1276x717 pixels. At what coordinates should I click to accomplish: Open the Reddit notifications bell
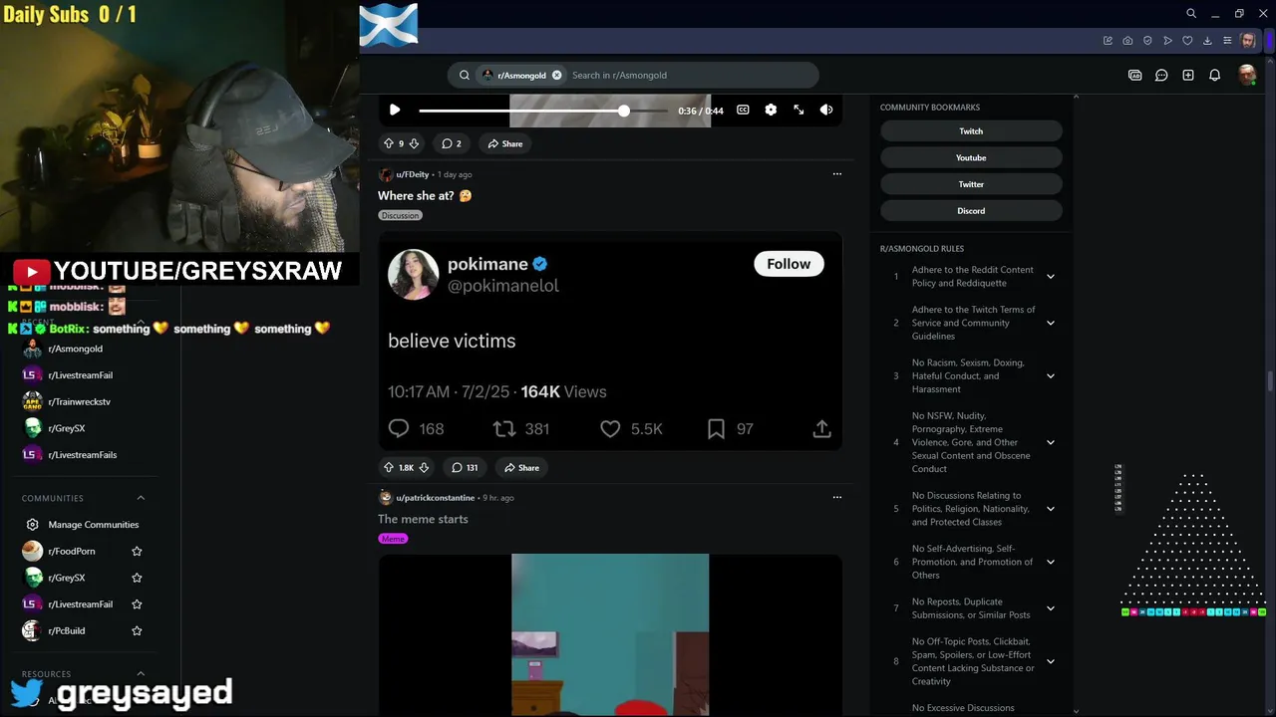(1214, 75)
